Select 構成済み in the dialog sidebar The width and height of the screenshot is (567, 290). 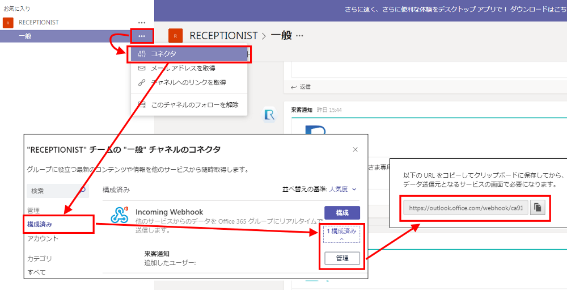tap(40, 225)
